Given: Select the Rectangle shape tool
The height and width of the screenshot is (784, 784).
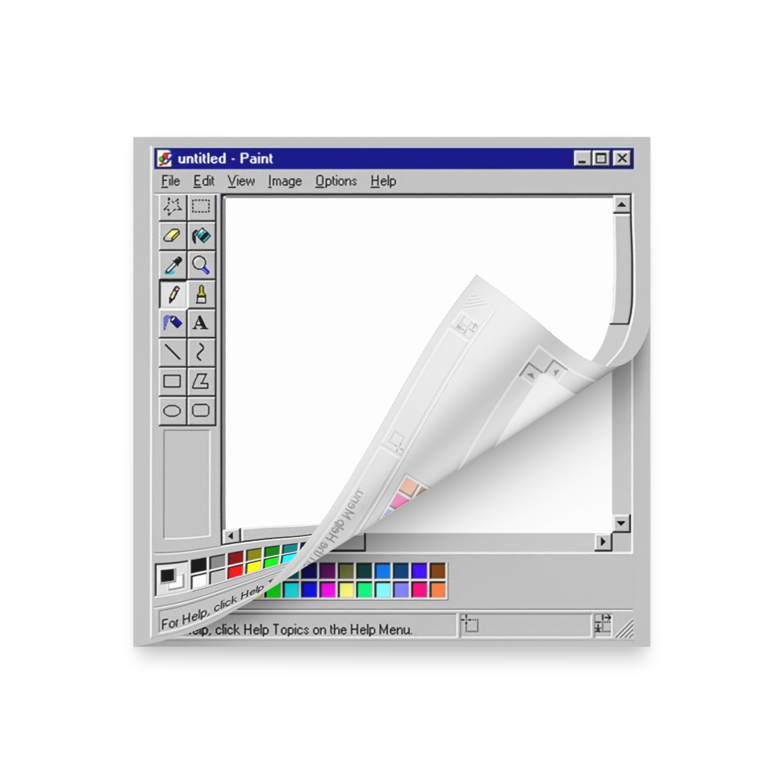Looking at the screenshot, I should click(172, 382).
